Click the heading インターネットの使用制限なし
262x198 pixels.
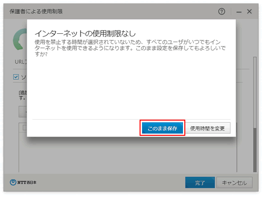[85, 33]
